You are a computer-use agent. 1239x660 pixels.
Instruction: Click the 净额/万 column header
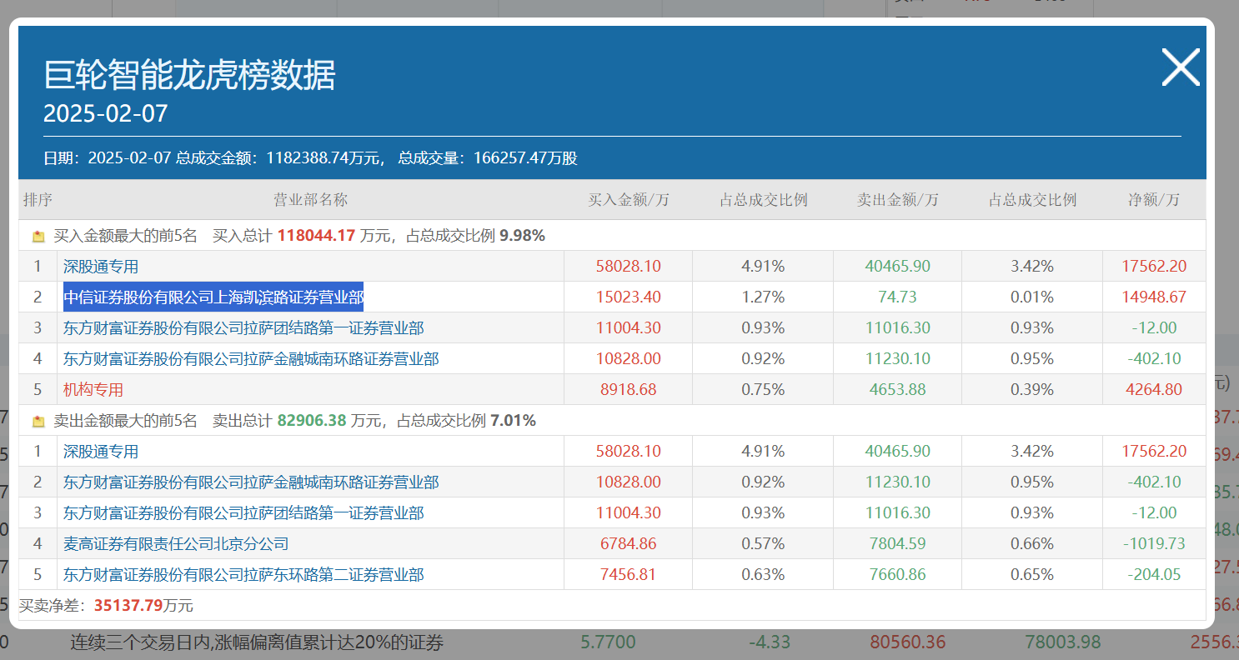1154,200
